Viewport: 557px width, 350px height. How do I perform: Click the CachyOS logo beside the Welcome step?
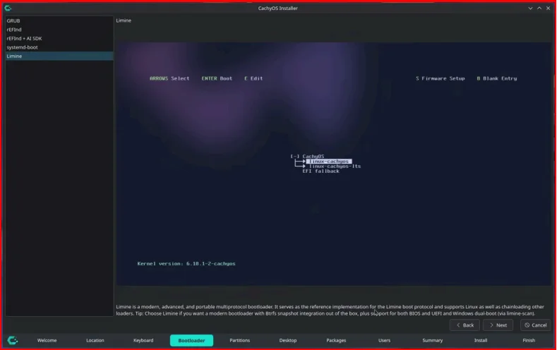click(x=13, y=340)
